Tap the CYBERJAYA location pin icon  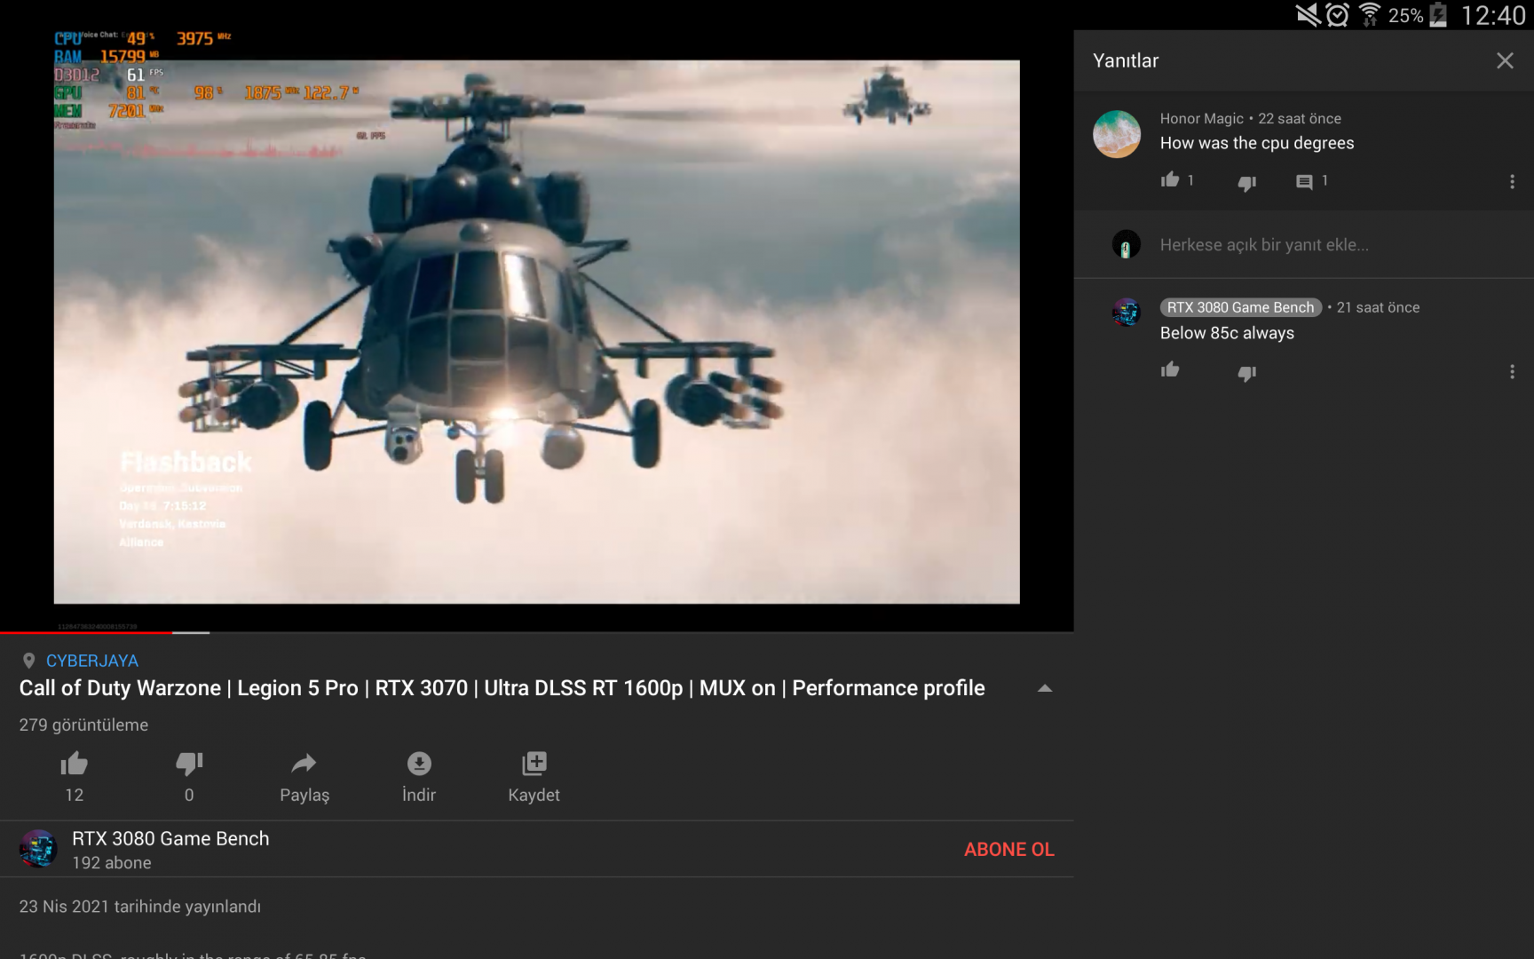coord(28,661)
